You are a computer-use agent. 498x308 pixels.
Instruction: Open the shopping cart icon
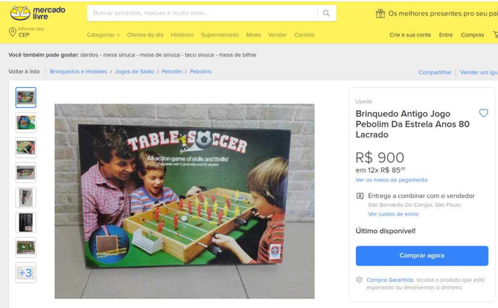[496, 35]
